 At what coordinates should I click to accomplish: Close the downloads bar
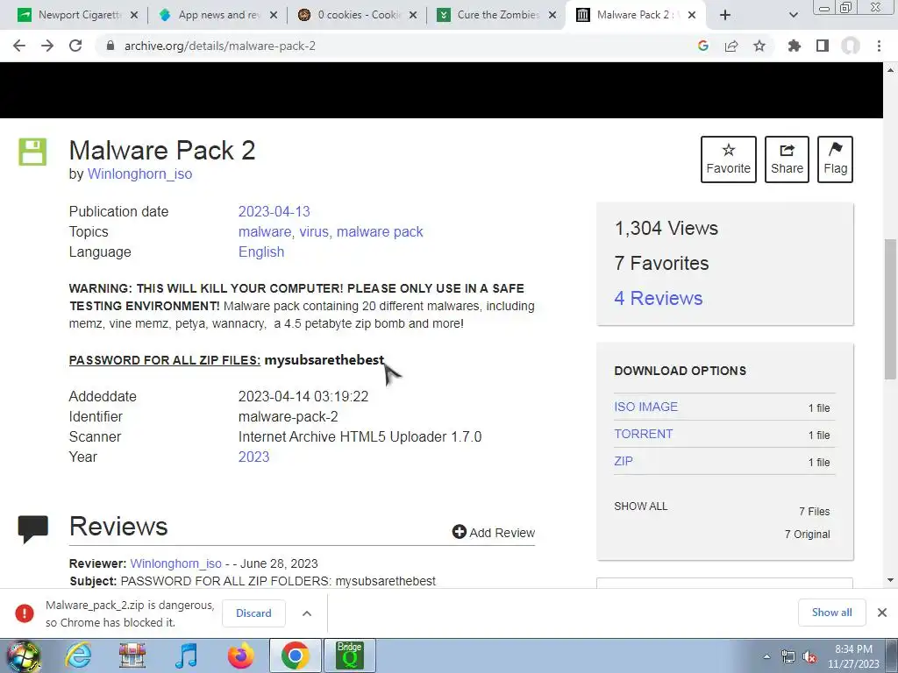882,613
